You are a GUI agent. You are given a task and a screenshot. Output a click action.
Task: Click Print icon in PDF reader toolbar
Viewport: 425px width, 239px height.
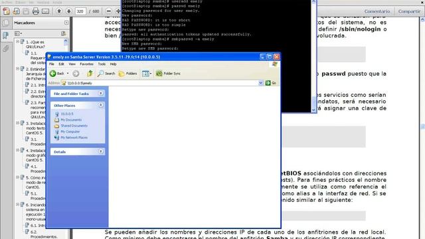click(x=36, y=11)
